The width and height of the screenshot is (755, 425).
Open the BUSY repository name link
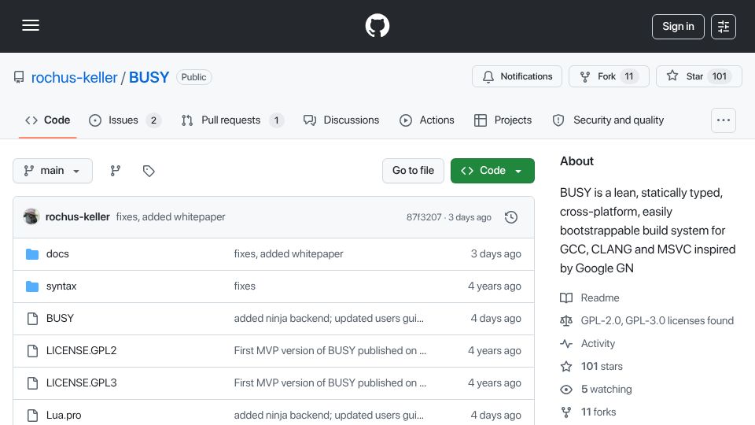pyautogui.click(x=149, y=77)
